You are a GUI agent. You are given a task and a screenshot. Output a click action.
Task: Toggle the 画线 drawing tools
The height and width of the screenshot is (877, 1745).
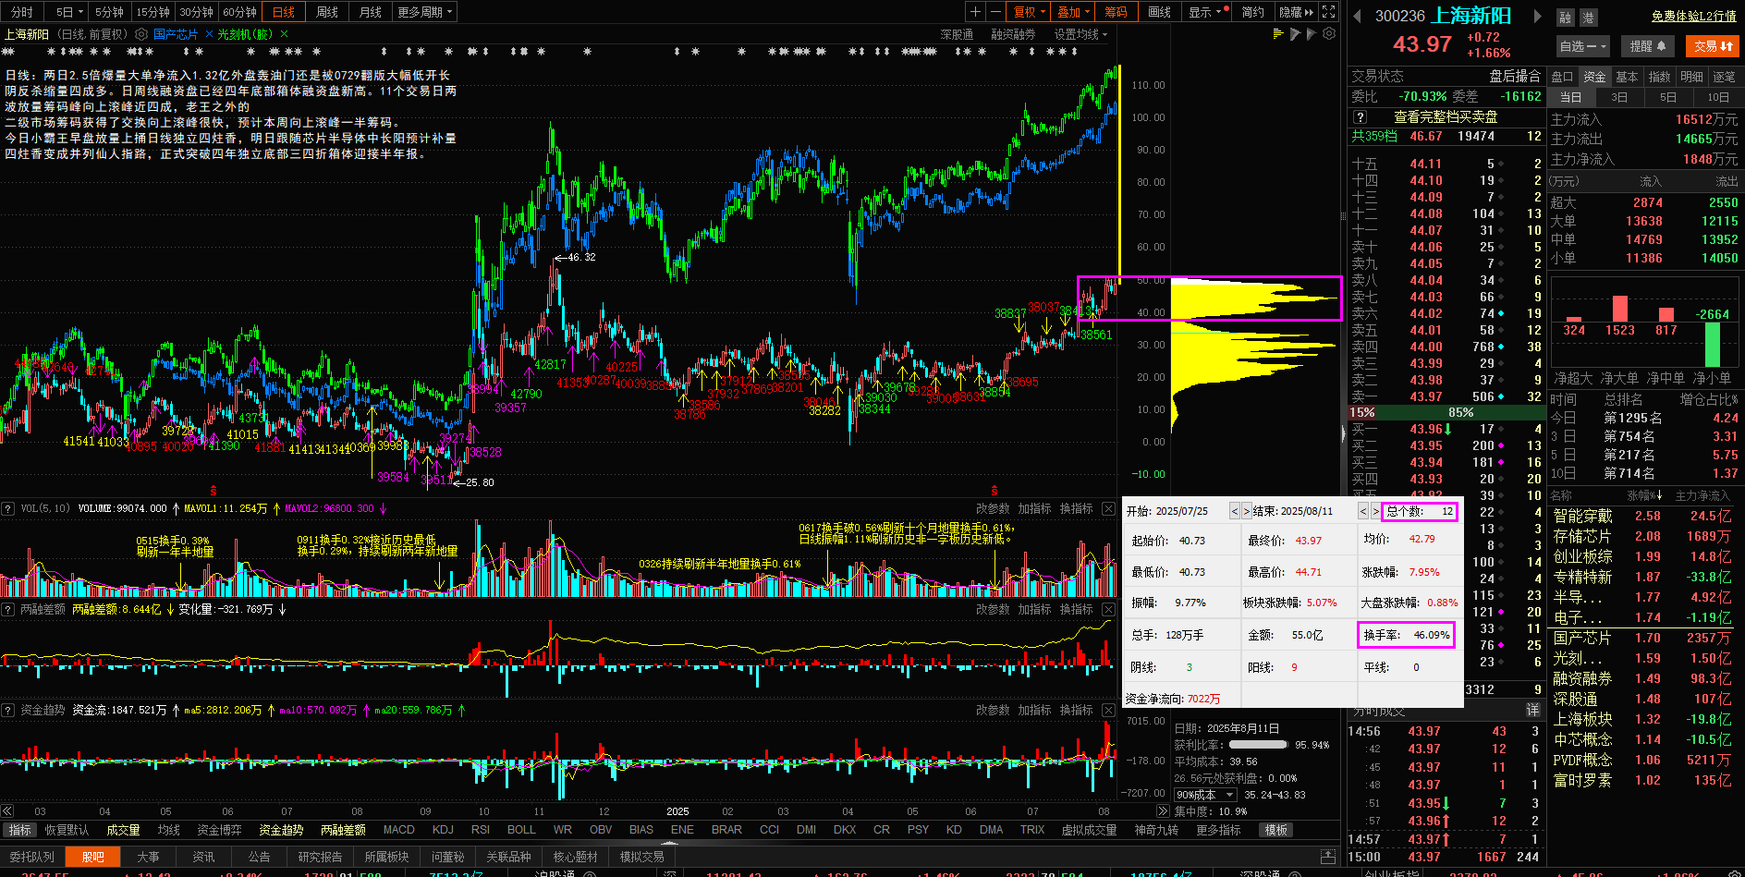point(1159,12)
